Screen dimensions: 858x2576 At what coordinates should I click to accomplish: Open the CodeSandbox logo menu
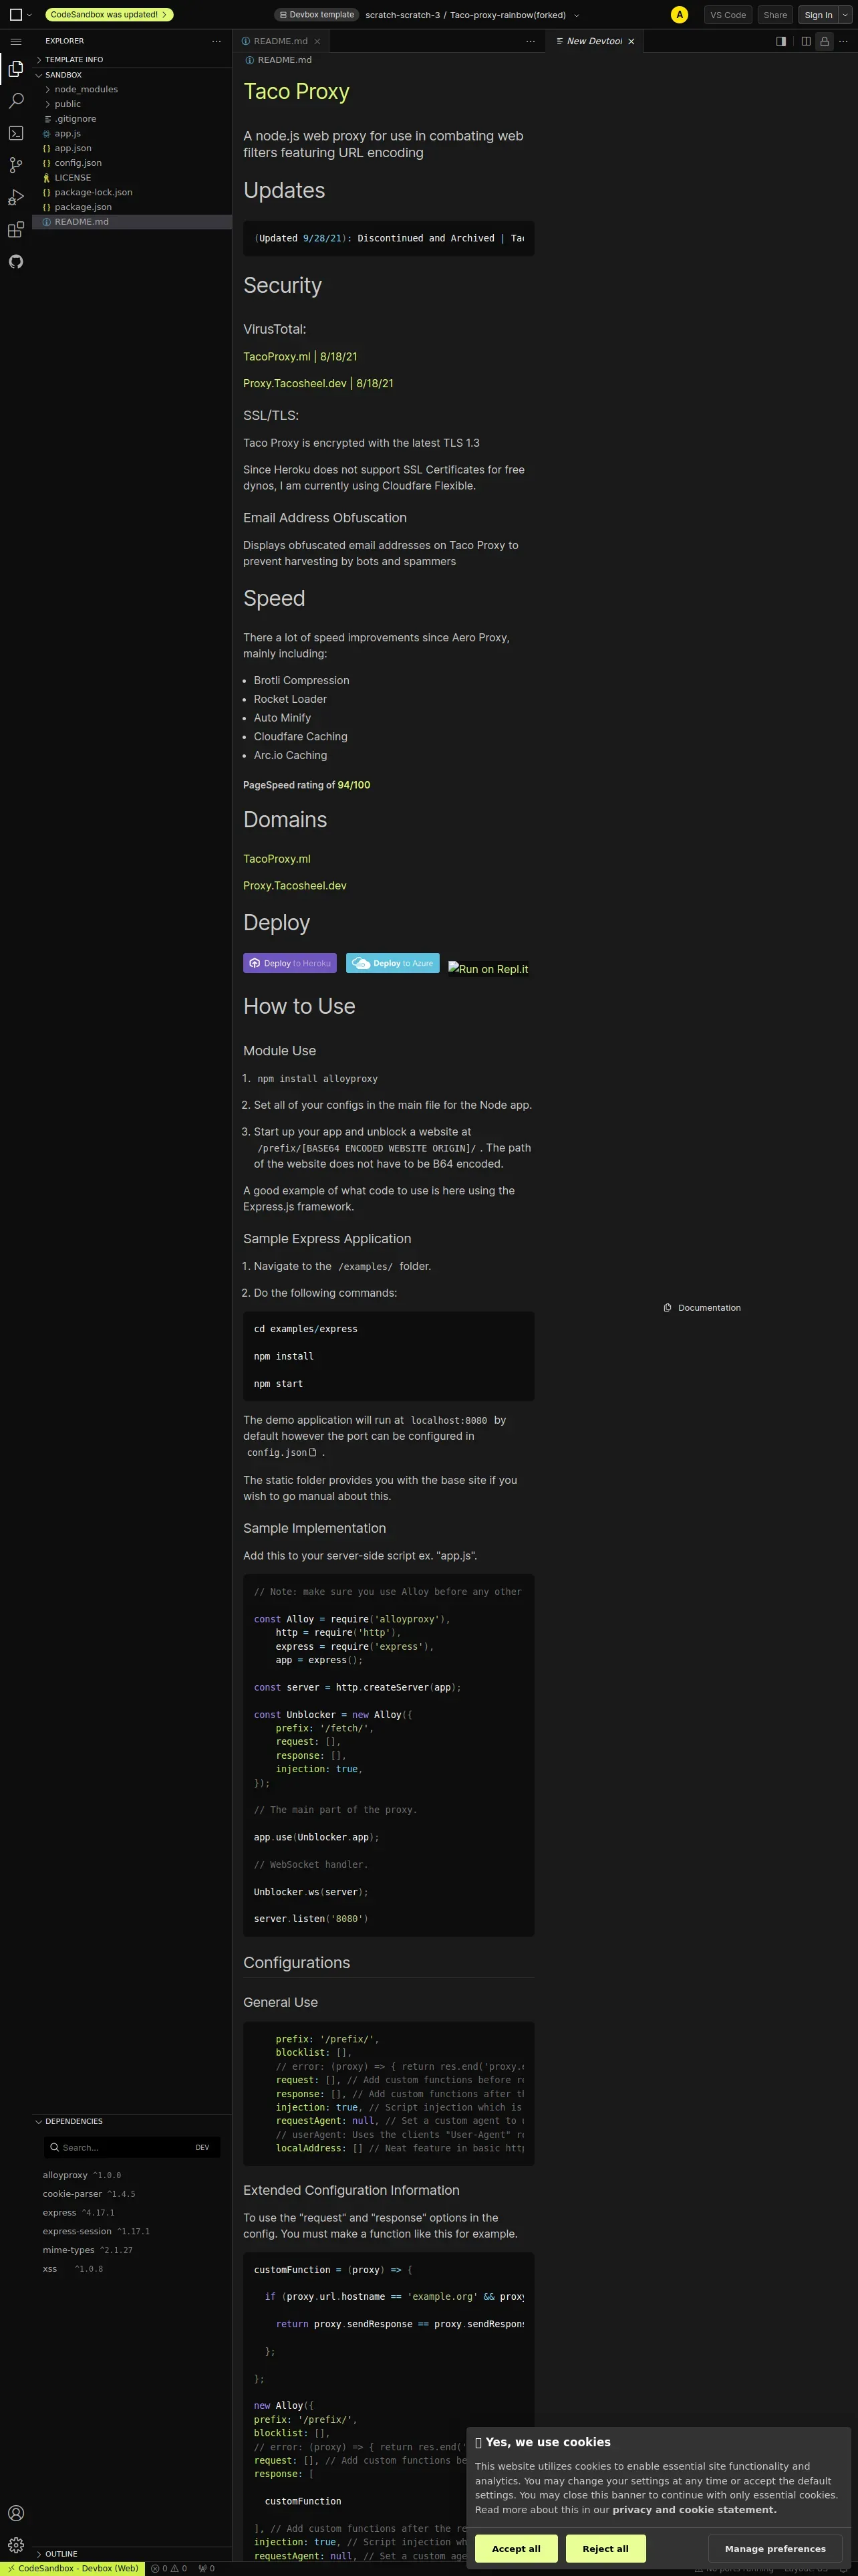pyautogui.click(x=15, y=15)
